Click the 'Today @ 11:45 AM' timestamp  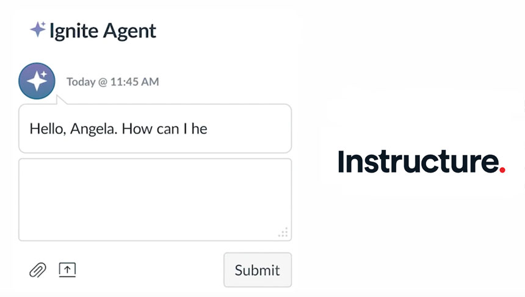pos(112,82)
